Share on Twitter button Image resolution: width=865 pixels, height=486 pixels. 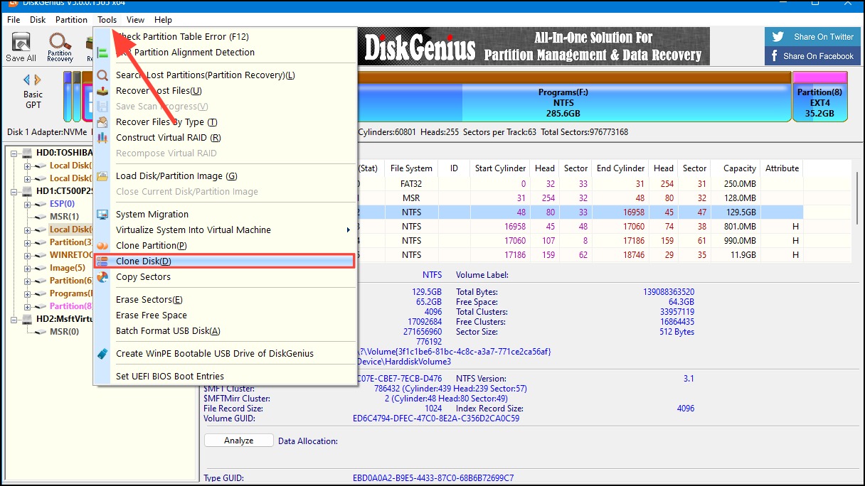coord(812,37)
